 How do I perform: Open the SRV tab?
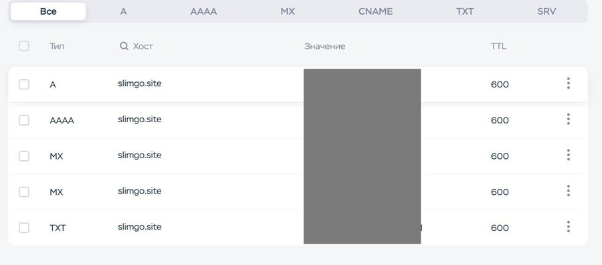click(546, 11)
